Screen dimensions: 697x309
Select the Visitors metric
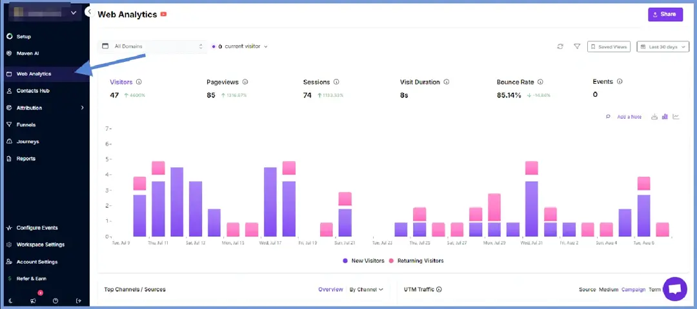pyautogui.click(x=121, y=83)
